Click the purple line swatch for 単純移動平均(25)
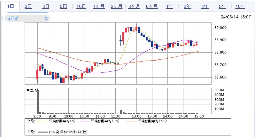256x137 pixels. (85, 121)
